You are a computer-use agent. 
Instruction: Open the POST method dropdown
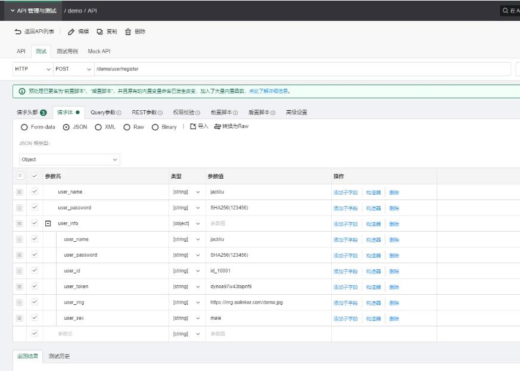tap(74, 69)
